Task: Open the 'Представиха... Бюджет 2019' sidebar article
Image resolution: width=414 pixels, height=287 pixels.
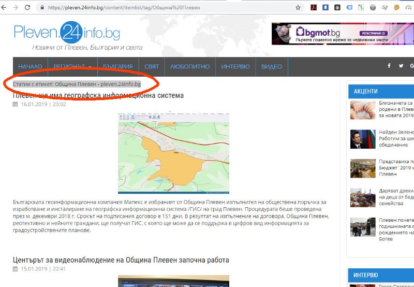Action: pos(396,167)
